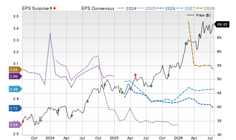Click the 3.2 left axis label
This screenshot has width=236, height=140.
click(x=16, y=52)
